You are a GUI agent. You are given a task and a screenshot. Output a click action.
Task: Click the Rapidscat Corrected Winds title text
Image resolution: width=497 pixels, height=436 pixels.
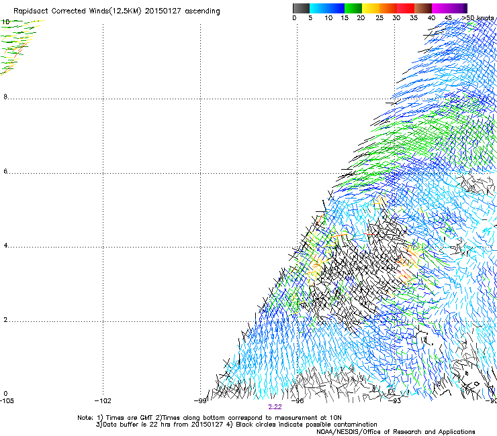coord(117,11)
